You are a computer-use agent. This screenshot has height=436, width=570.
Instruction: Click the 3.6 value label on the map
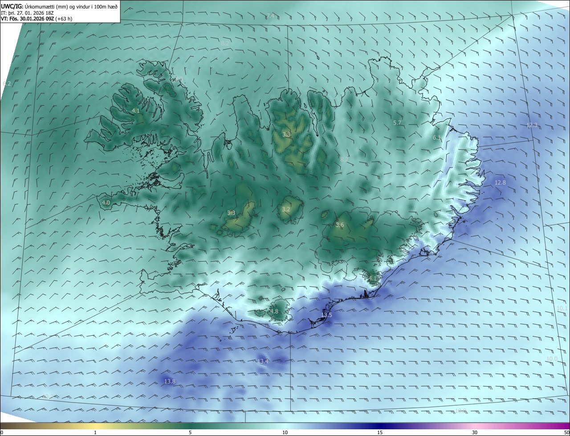[340, 225]
